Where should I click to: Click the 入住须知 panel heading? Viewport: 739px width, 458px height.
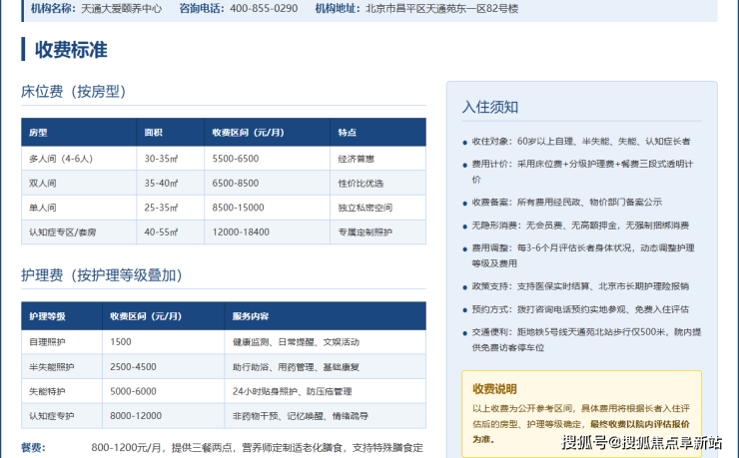pos(490,107)
